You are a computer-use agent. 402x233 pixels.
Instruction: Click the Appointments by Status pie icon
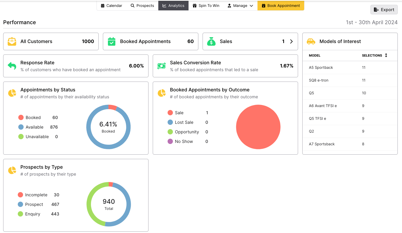(x=12, y=93)
